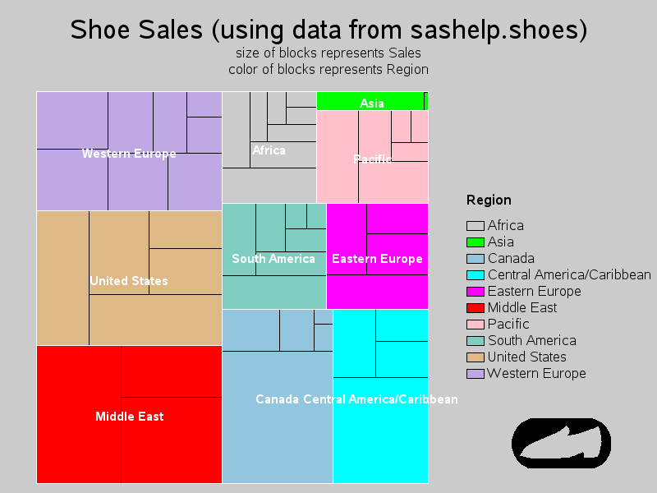Click the Shoe Sales chart title
The height and width of the screenshot is (493, 657).
point(328,30)
